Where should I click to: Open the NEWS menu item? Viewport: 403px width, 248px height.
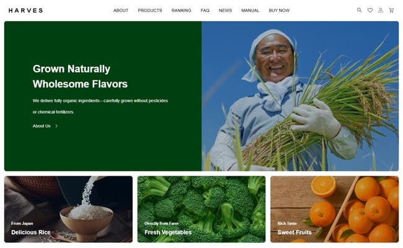click(x=225, y=11)
